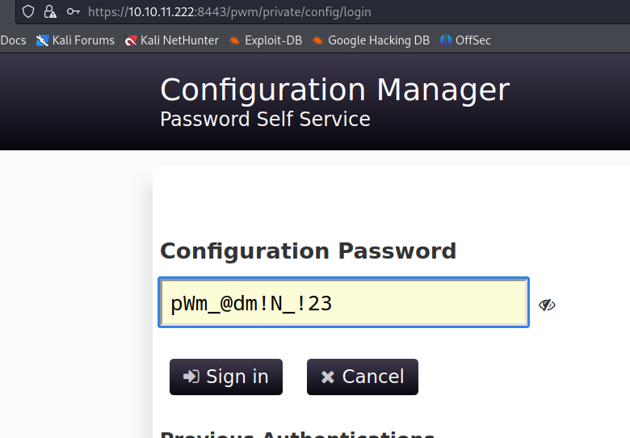The image size is (630, 438).
Task: Click the arrow icon on Sign in
Action: (191, 377)
